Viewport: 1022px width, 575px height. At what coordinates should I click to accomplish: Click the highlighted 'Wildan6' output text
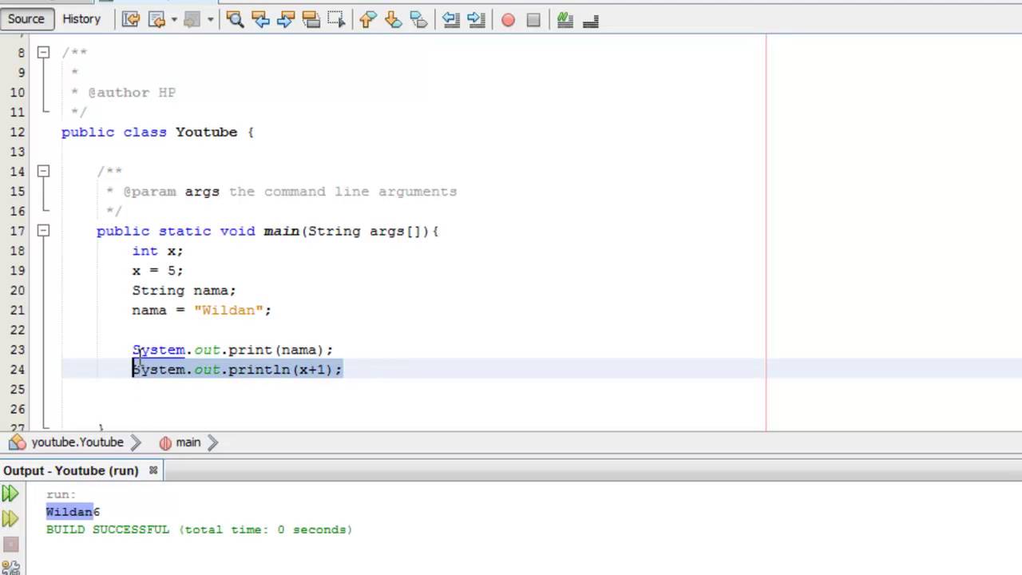73,512
